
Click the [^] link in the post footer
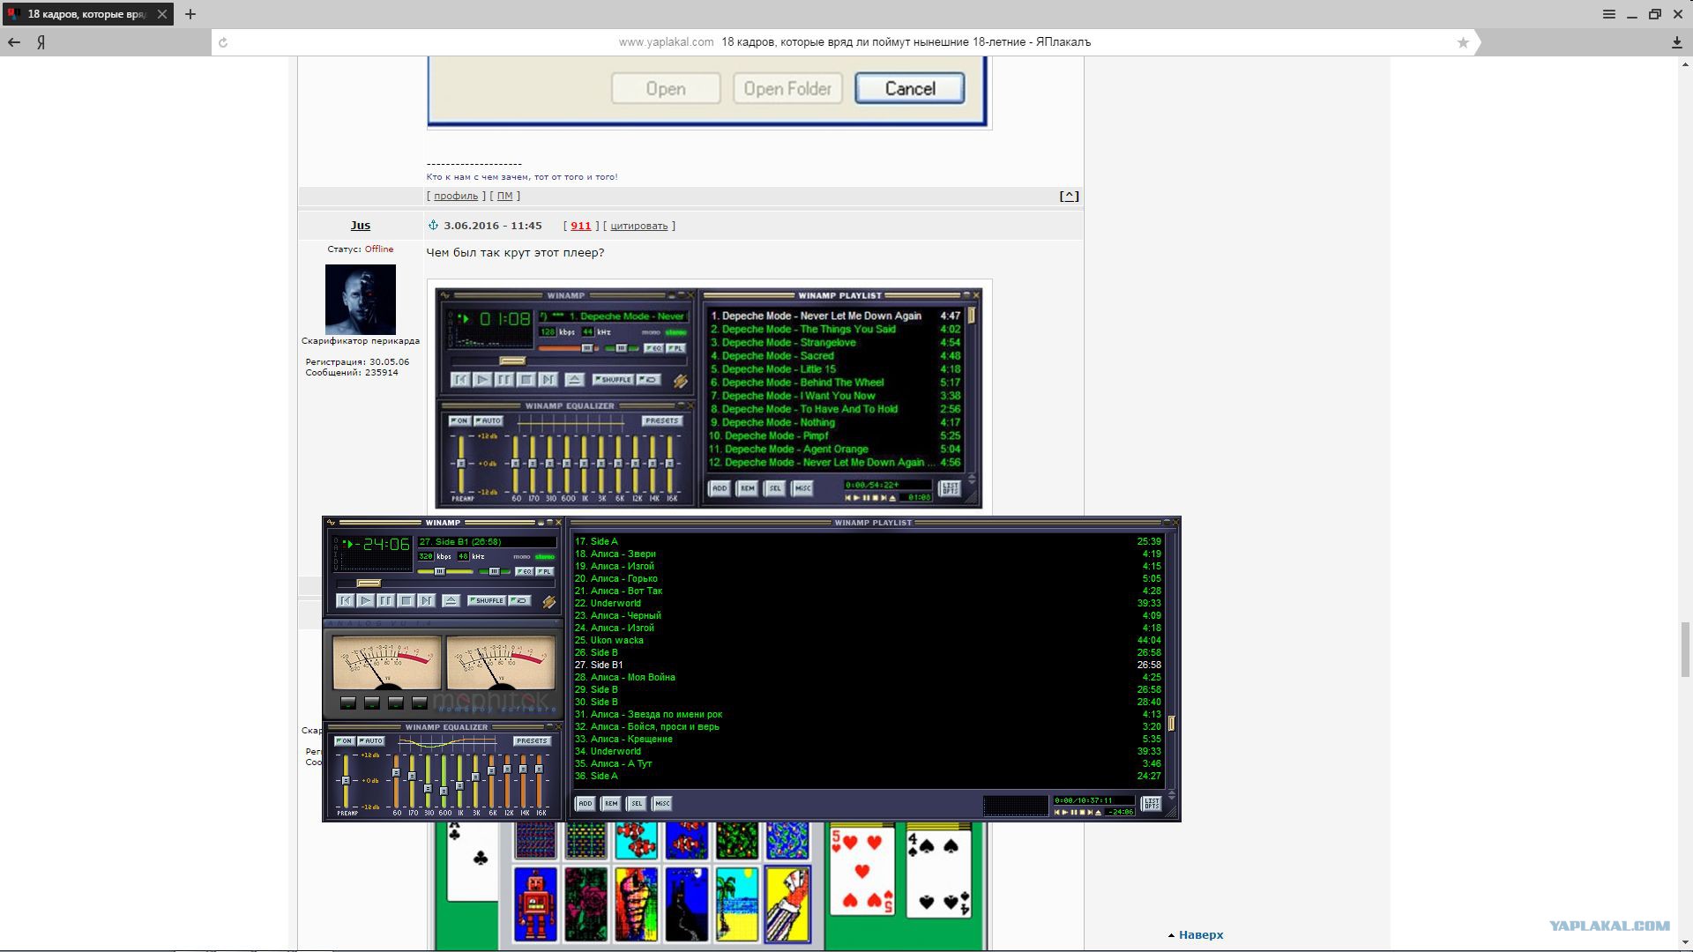[1069, 196]
